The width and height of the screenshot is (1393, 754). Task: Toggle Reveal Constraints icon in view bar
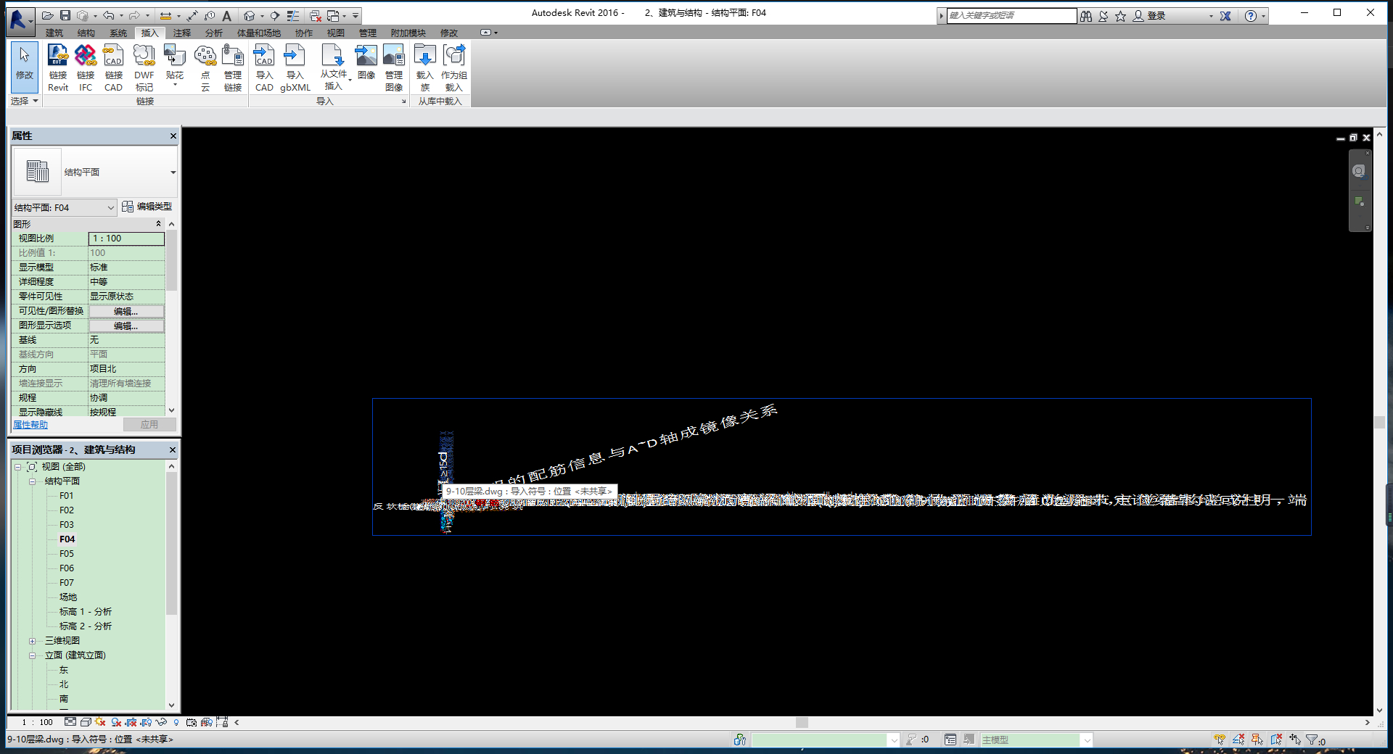[222, 722]
